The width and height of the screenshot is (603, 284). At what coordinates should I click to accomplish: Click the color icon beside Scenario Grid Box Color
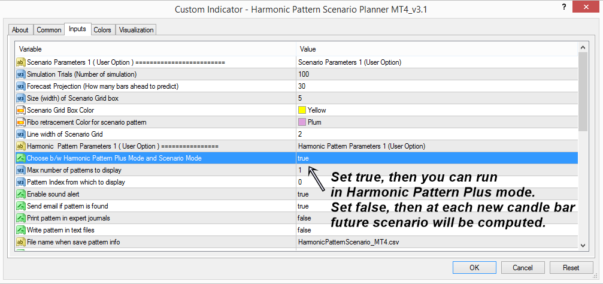coord(20,110)
